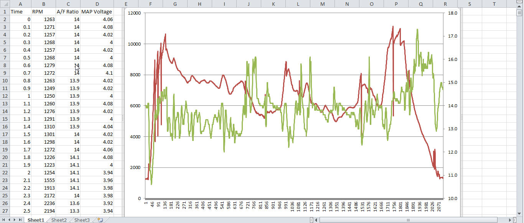Screen dimensions: 524x223
Task: Click the horizontal scrollbar thumb
Action: pyautogui.click(x=408, y=220)
